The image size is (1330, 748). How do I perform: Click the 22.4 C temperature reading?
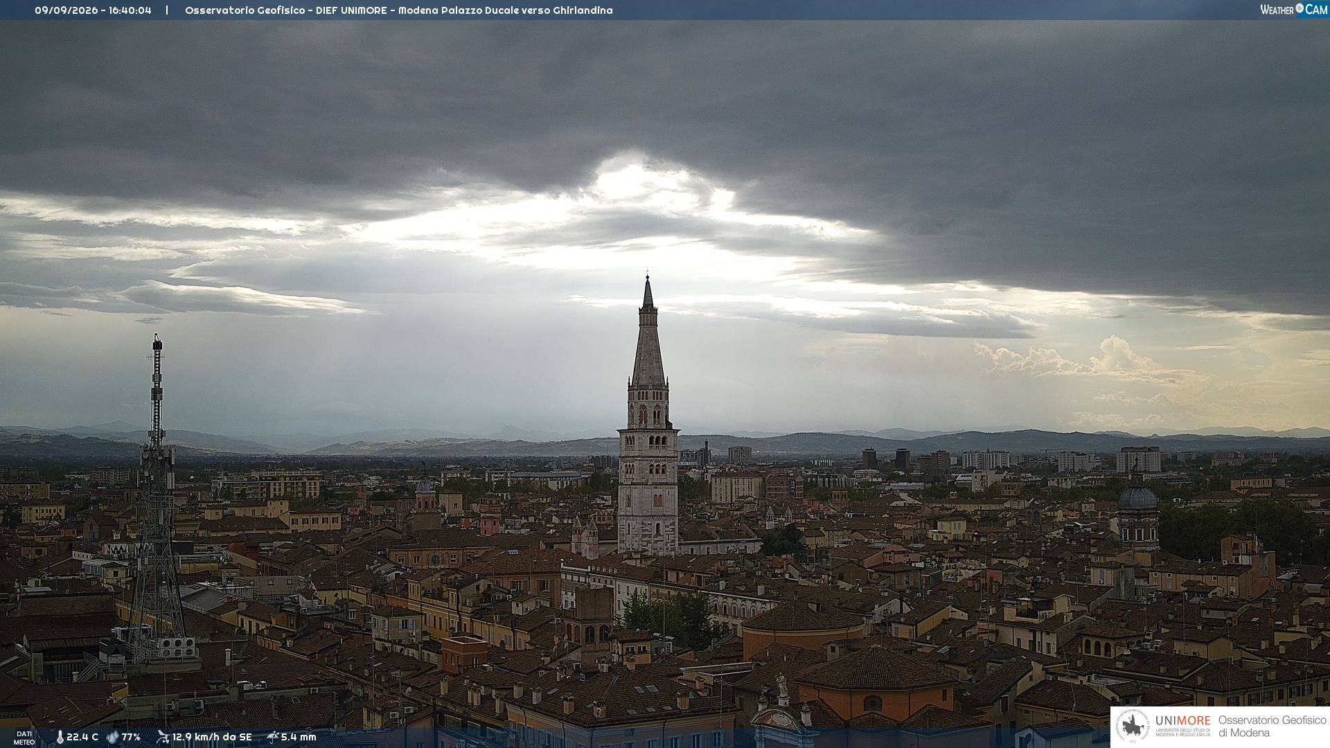click(x=82, y=737)
